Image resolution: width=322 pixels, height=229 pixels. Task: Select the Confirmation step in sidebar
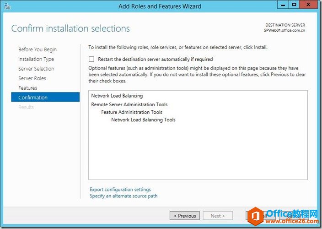pos(33,98)
